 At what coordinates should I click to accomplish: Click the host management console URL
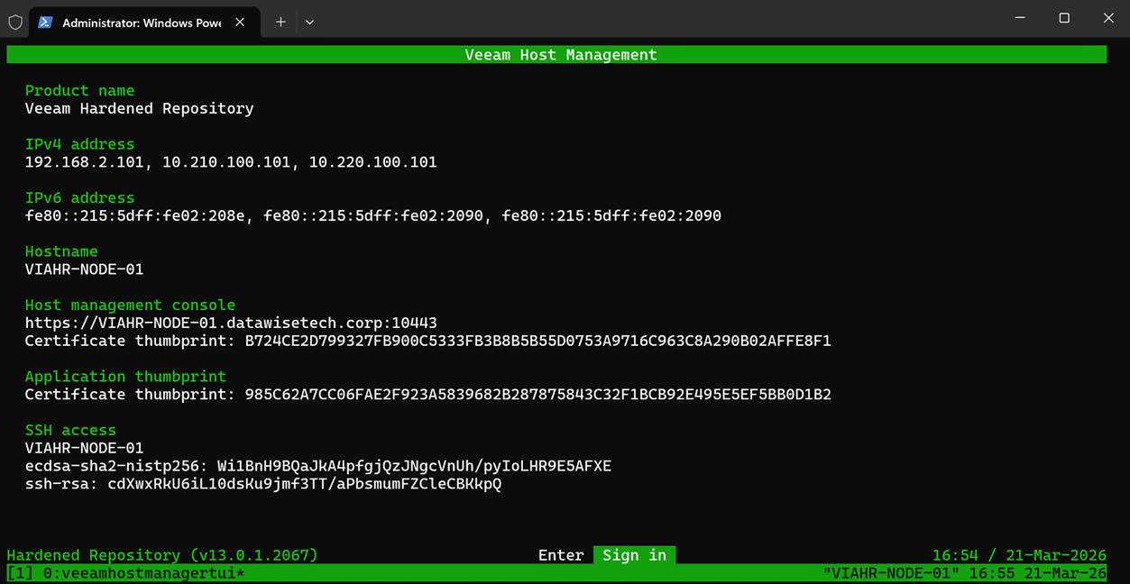pos(231,323)
